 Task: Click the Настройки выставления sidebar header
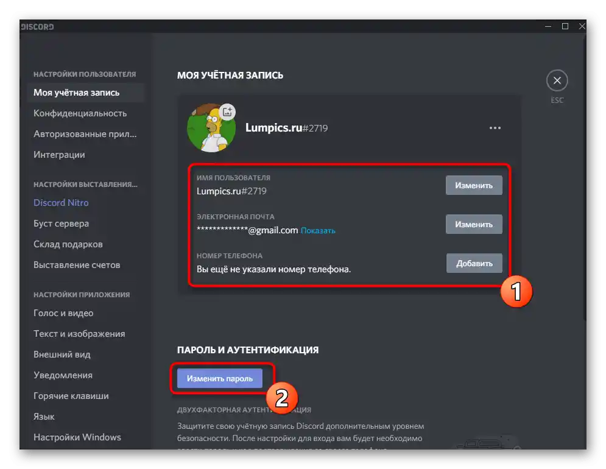[x=85, y=185]
